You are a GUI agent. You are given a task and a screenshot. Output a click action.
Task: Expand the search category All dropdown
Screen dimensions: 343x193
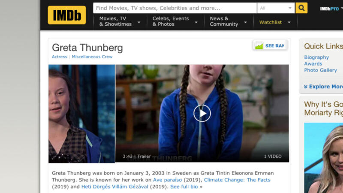click(276, 8)
